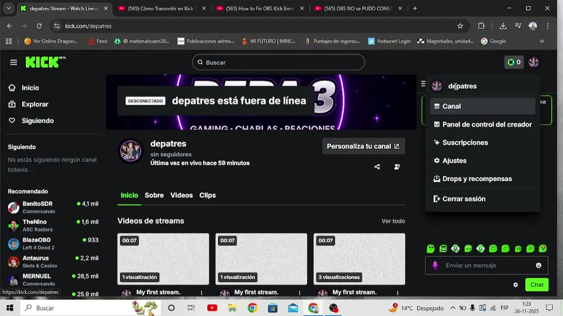
Task: Open YouTube from the taskbar
Action: click(x=212, y=308)
